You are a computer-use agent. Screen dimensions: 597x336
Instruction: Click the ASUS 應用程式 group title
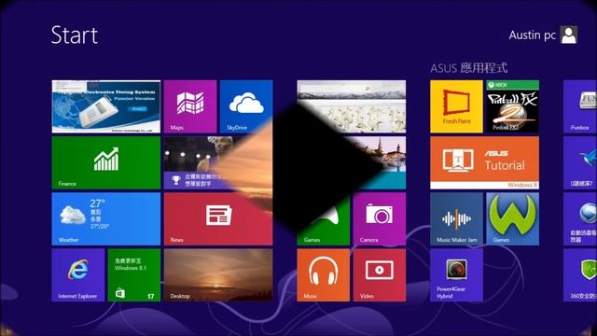pos(468,68)
